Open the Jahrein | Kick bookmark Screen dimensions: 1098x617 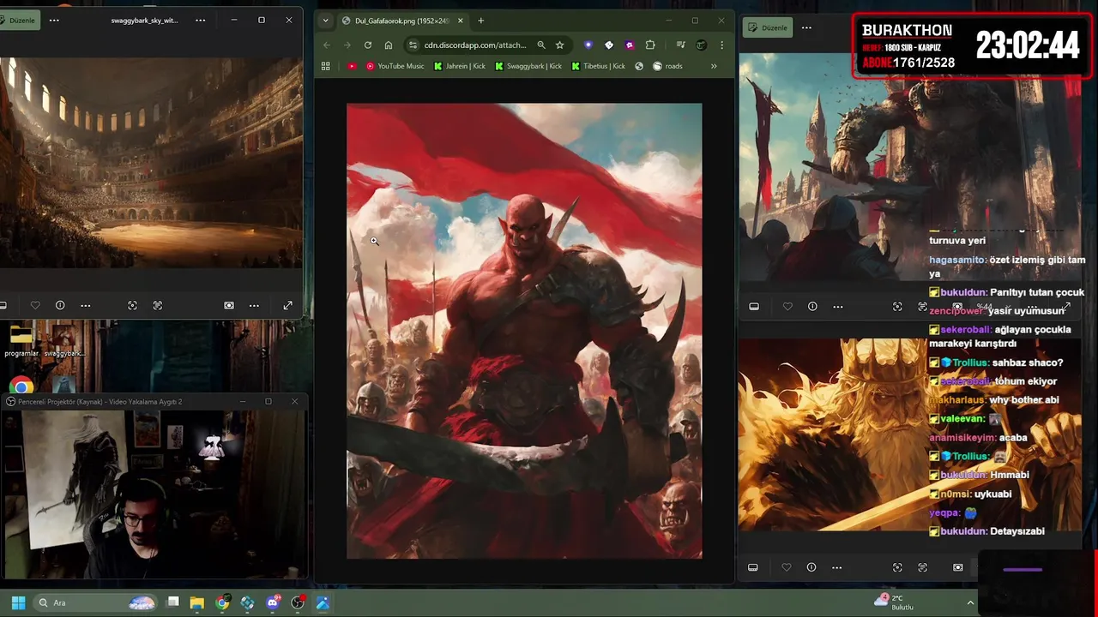[x=460, y=66]
